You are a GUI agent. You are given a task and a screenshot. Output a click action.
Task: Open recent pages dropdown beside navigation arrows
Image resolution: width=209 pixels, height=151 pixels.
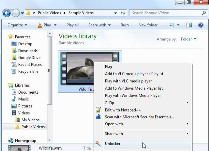click(22, 13)
